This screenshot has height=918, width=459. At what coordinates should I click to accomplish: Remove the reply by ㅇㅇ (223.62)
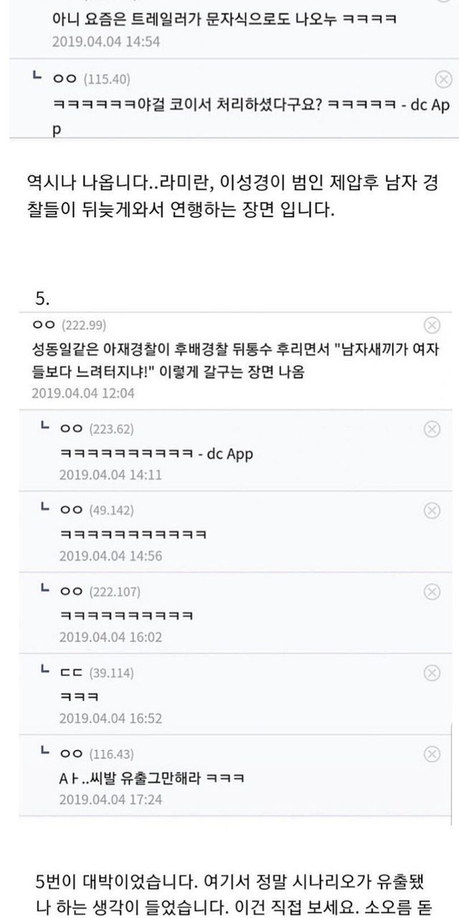click(x=432, y=429)
